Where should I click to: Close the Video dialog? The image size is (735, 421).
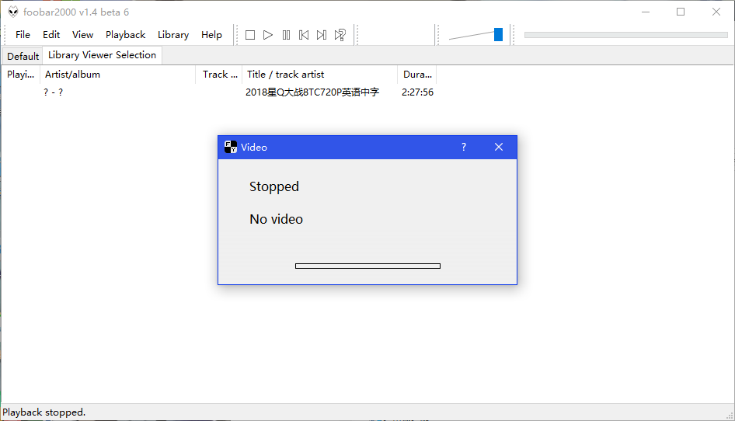pos(499,148)
